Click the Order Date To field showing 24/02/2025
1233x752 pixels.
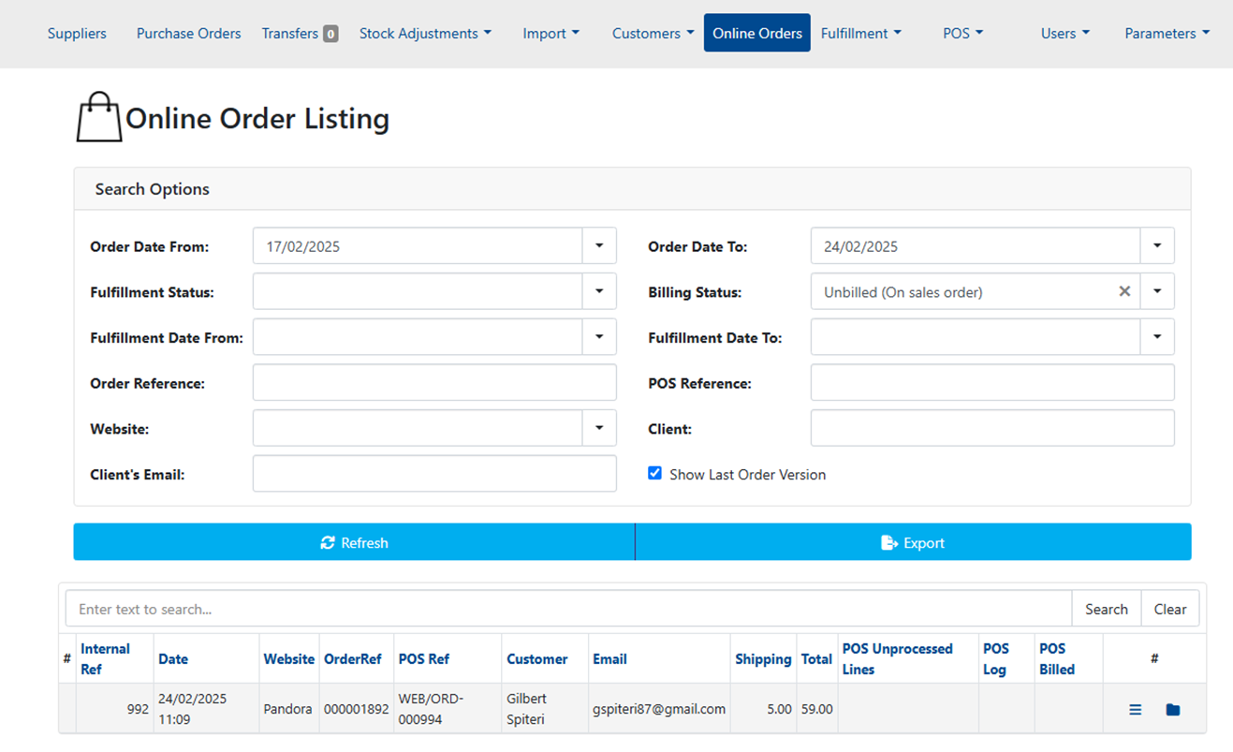coord(976,246)
